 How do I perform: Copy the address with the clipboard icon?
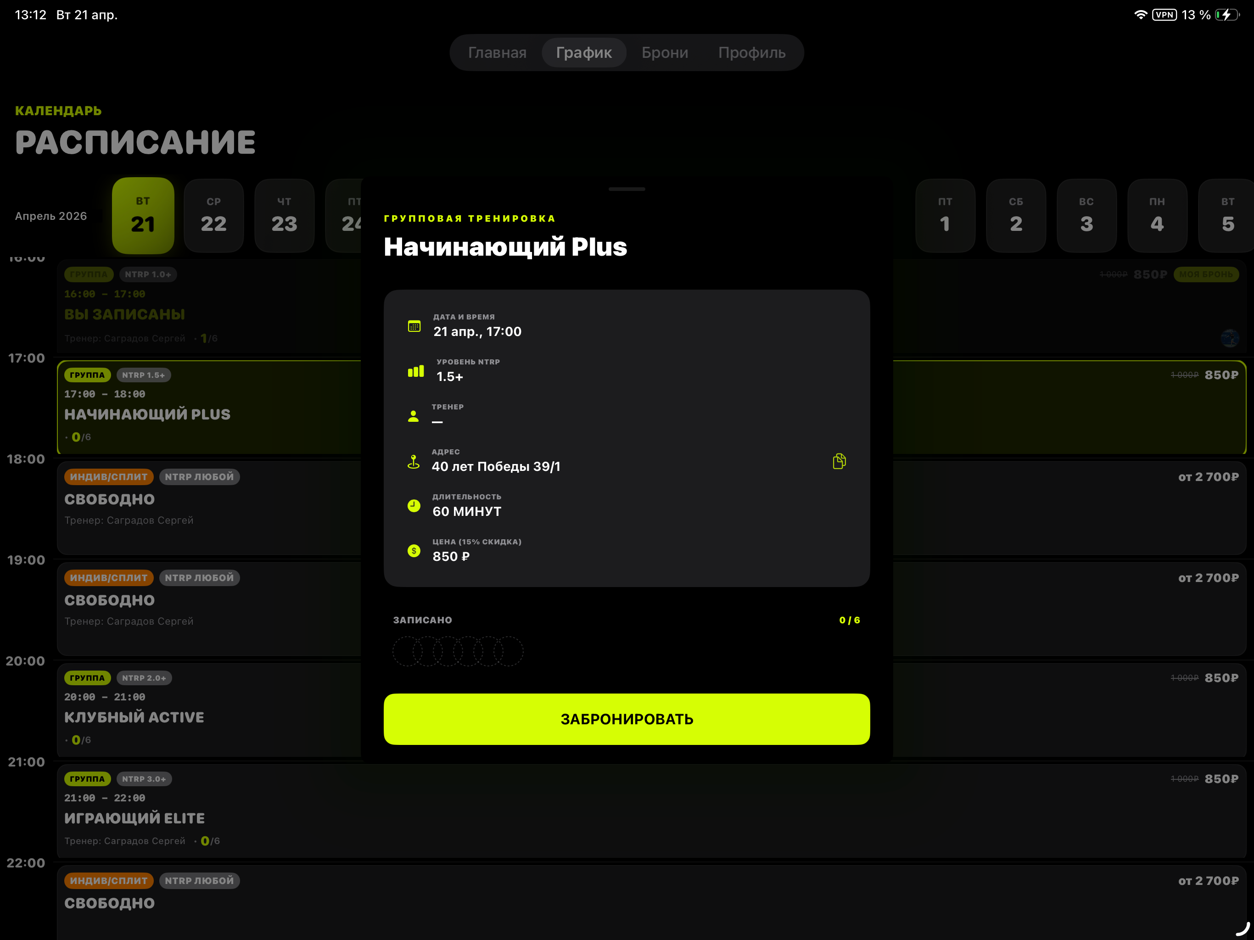pyautogui.click(x=839, y=461)
